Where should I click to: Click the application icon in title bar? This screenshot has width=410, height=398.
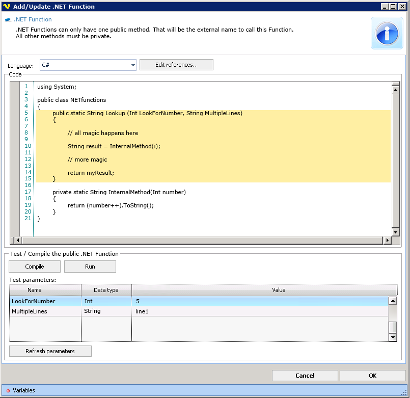[6, 7]
